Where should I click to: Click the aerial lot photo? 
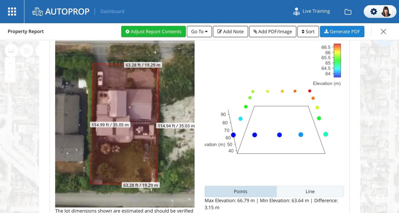coord(125,124)
